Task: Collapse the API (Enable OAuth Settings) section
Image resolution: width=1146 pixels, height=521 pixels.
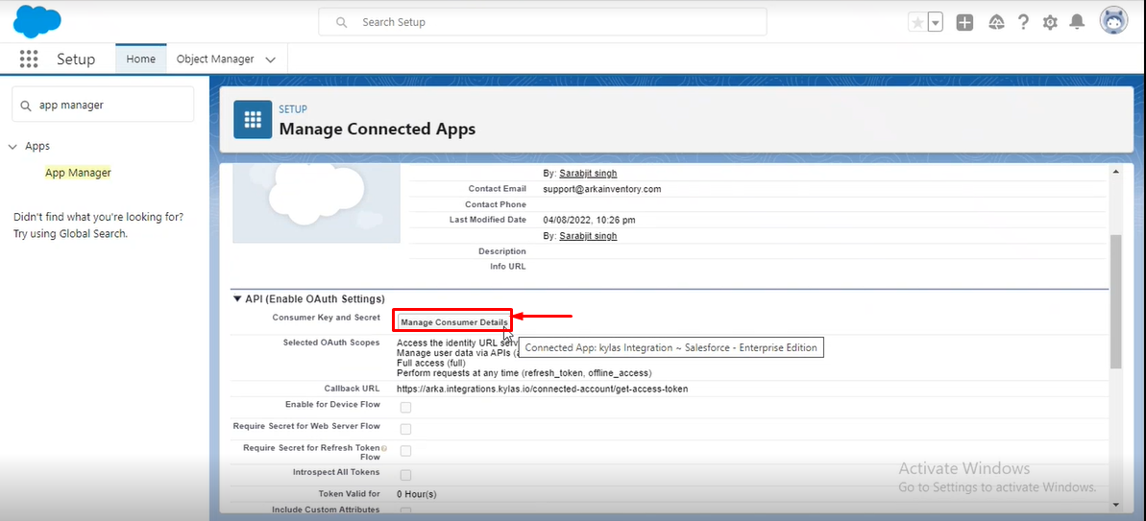Action: 237,299
